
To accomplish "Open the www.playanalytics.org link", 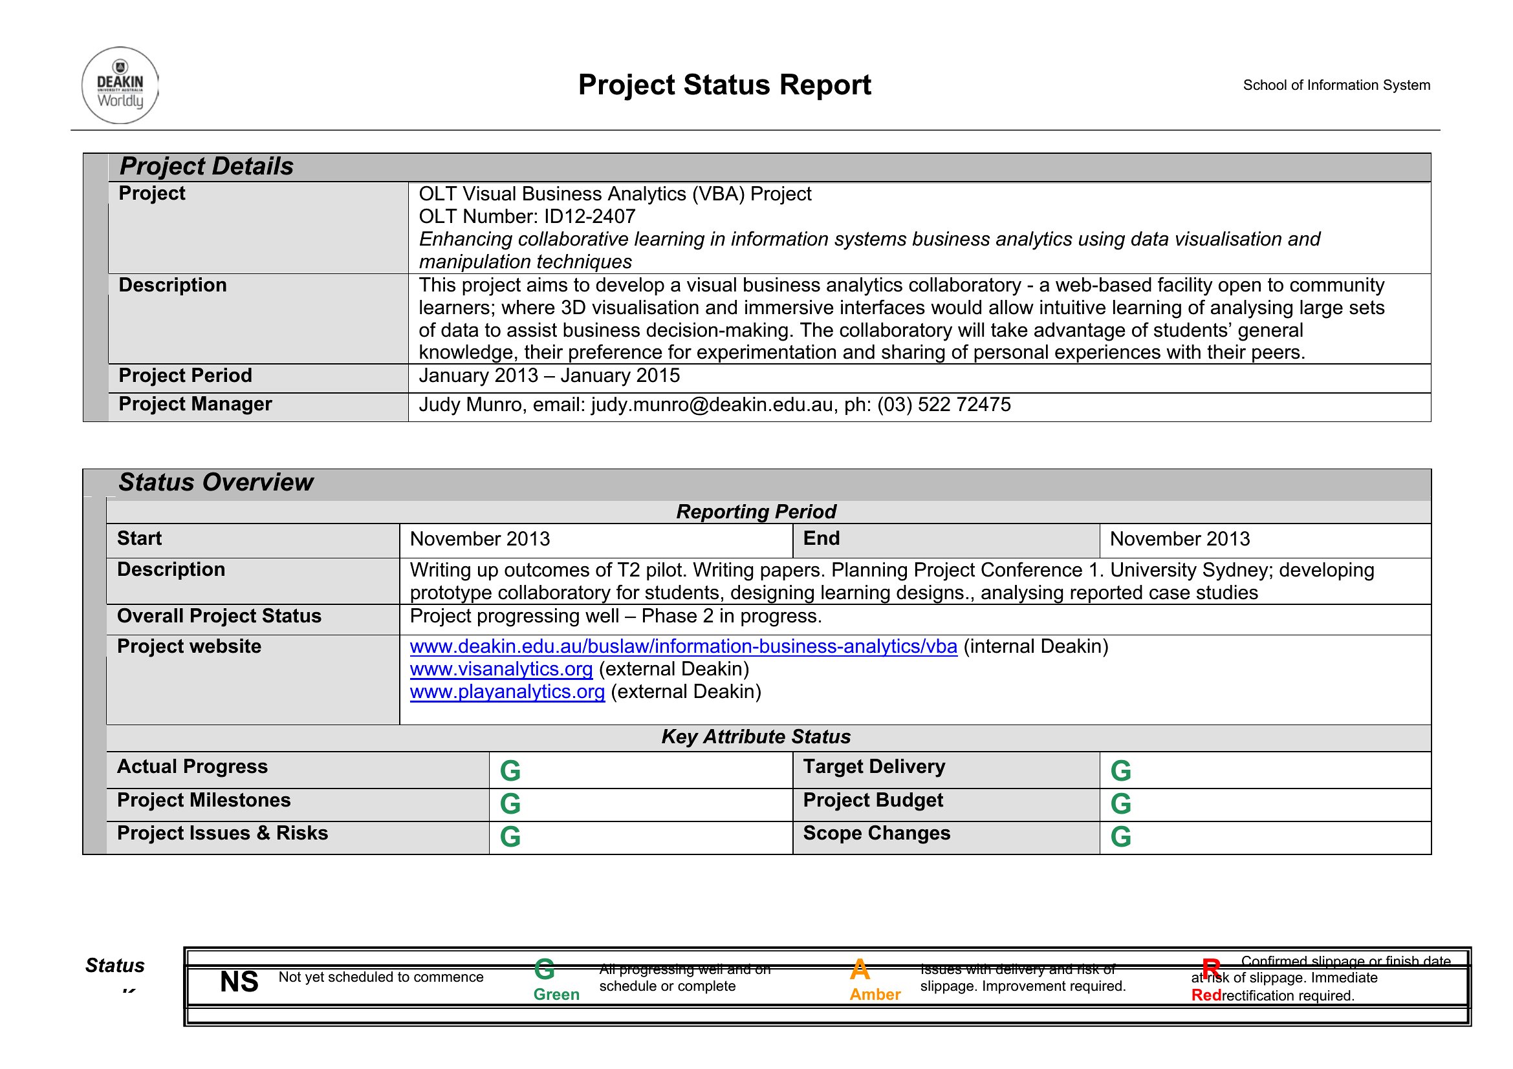I will click(x=506, y=691).
